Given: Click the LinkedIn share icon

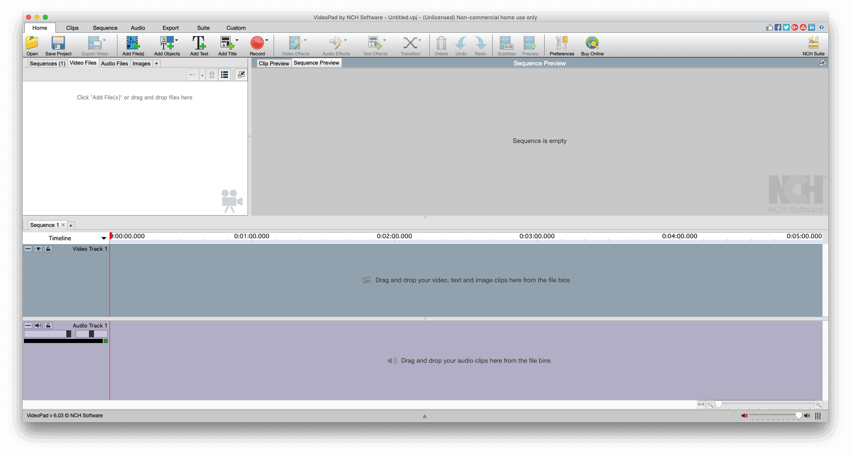Looking at the screenshot, I should [812, 27].
